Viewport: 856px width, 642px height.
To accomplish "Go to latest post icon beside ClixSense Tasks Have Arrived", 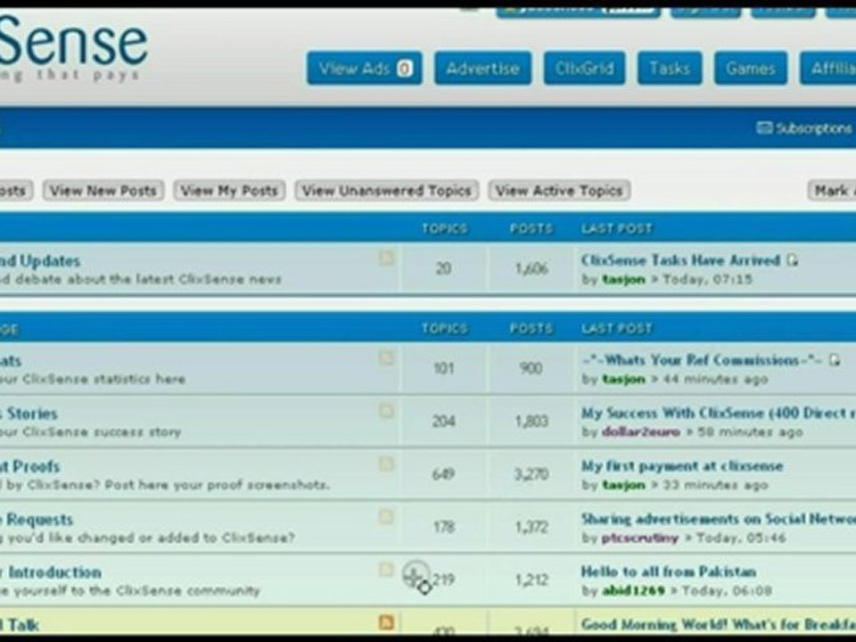I will pyautogui.click(x=792, y=260).
